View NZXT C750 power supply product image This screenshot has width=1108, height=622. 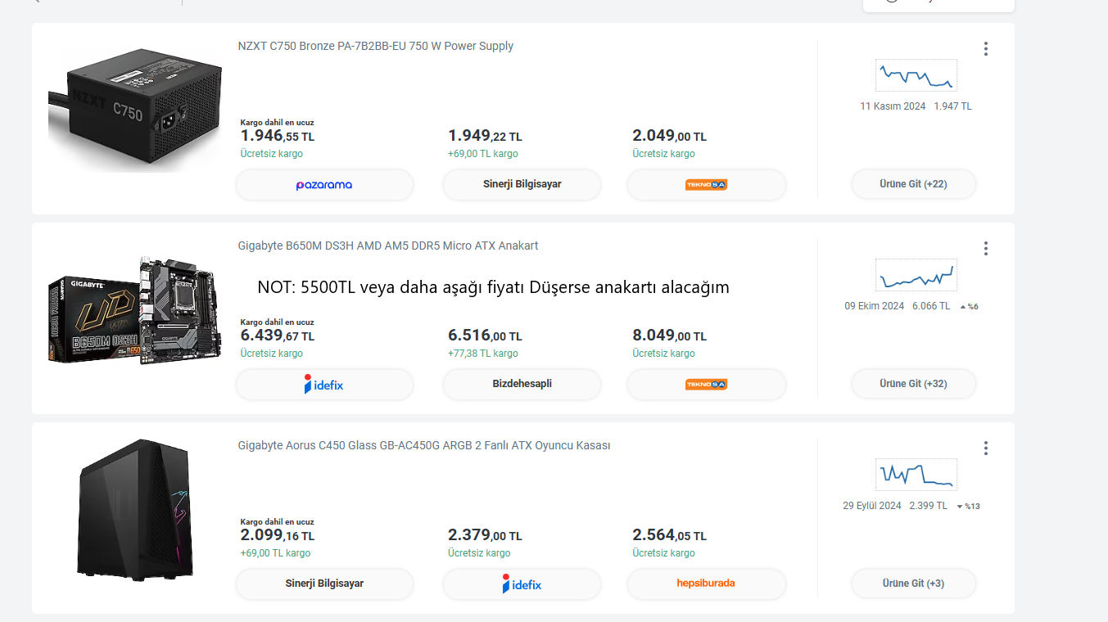tap(135, 110)
